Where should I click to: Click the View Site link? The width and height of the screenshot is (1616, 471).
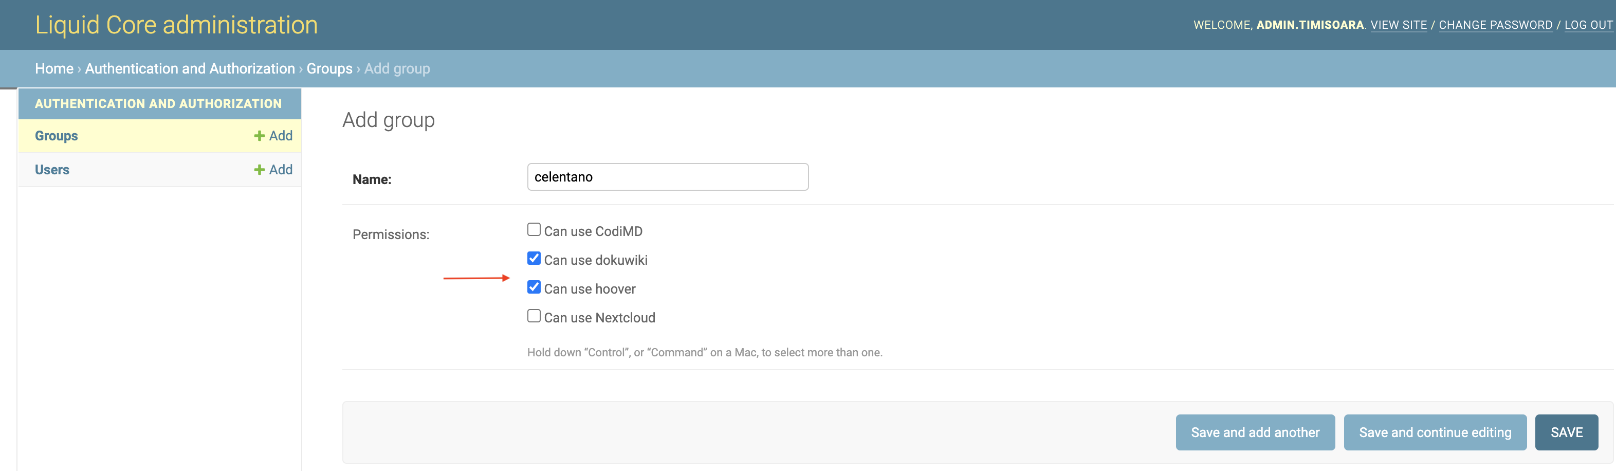coord(1398,25)
